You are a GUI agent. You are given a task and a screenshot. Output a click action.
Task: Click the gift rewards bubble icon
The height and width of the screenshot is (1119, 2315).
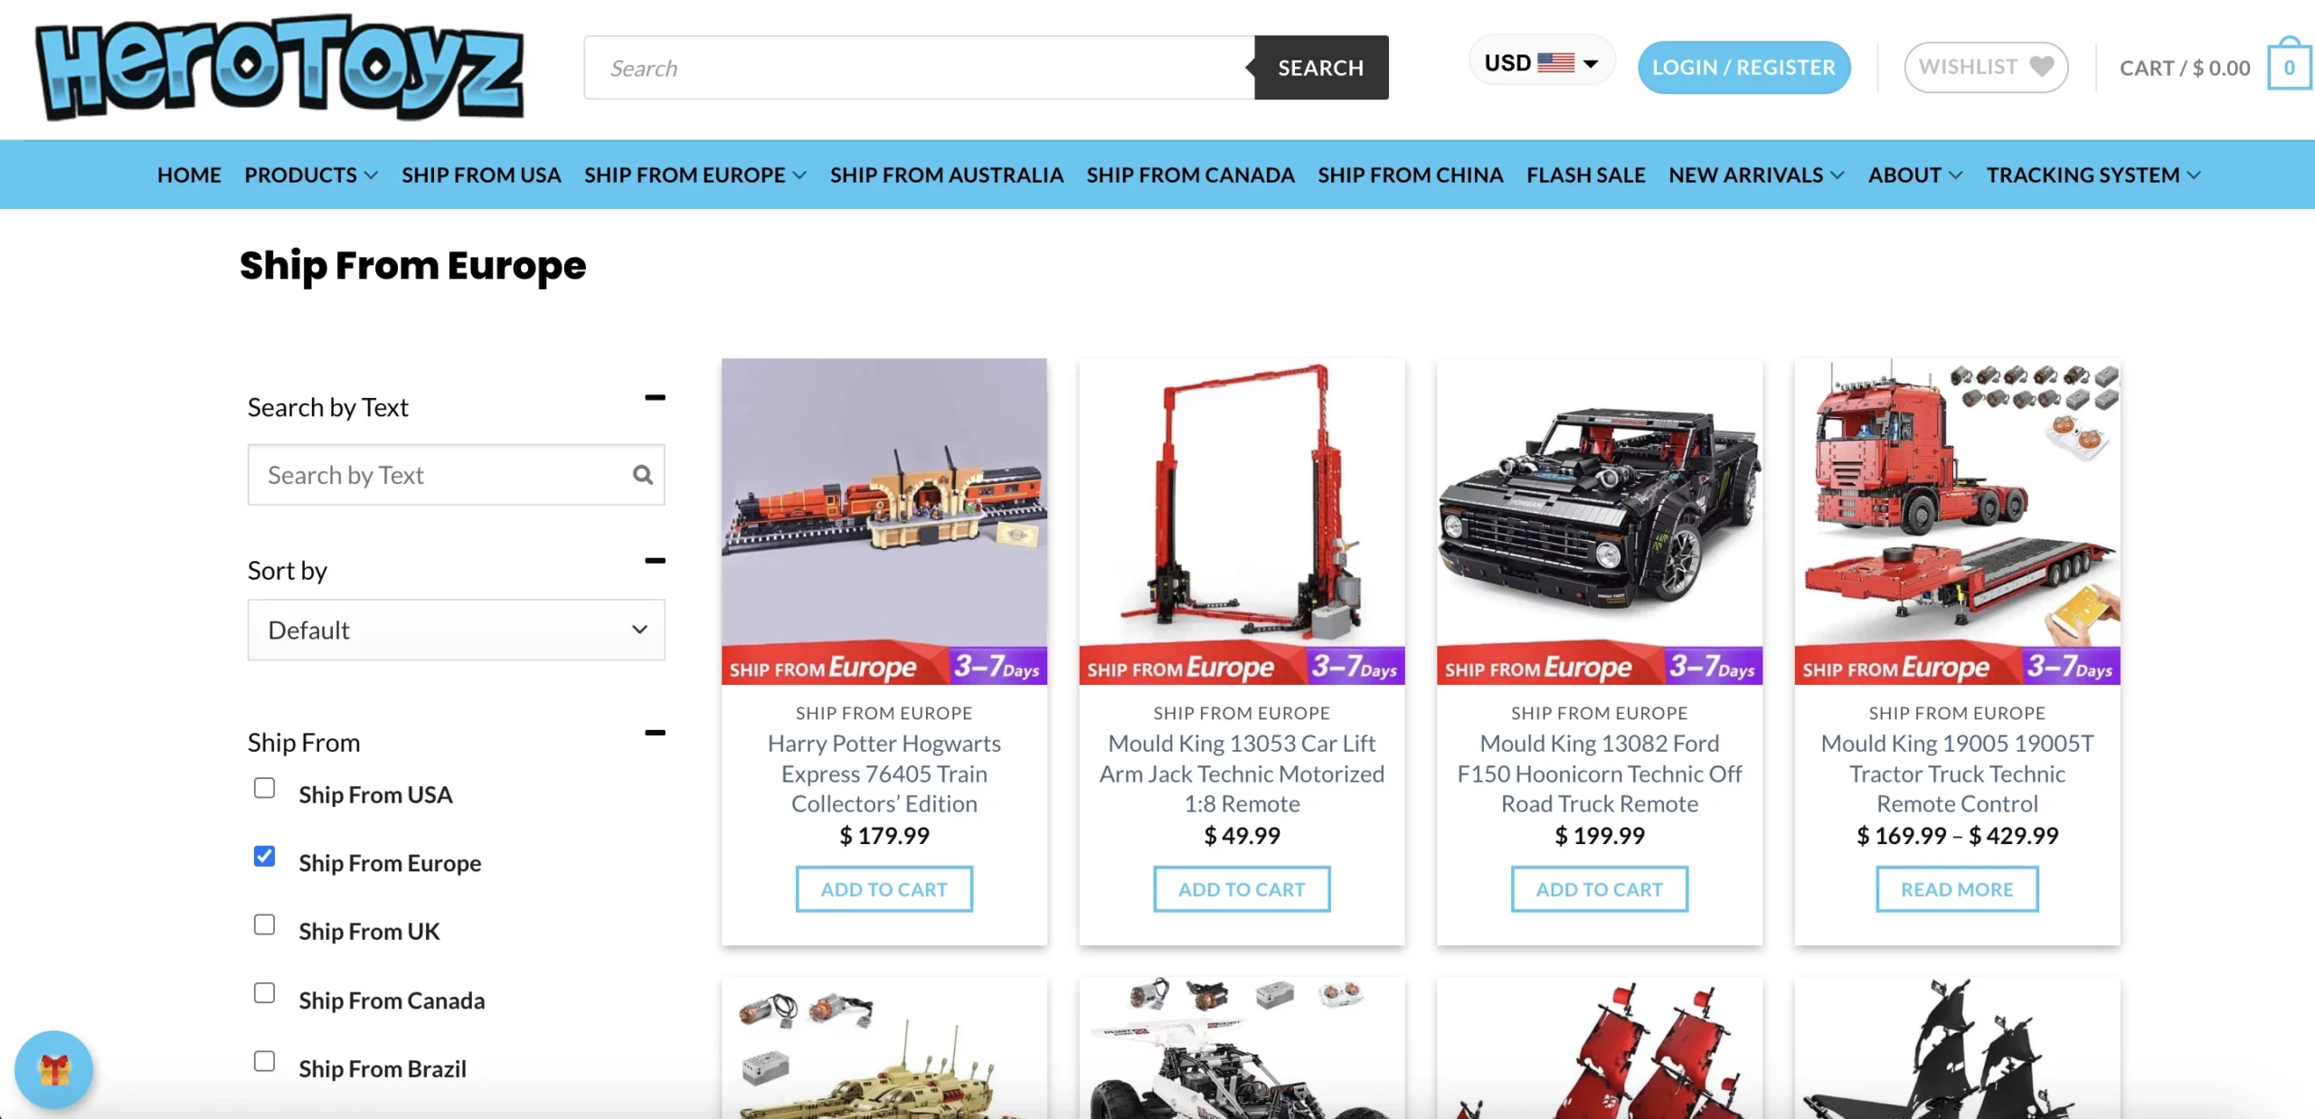click(54, 1069)
